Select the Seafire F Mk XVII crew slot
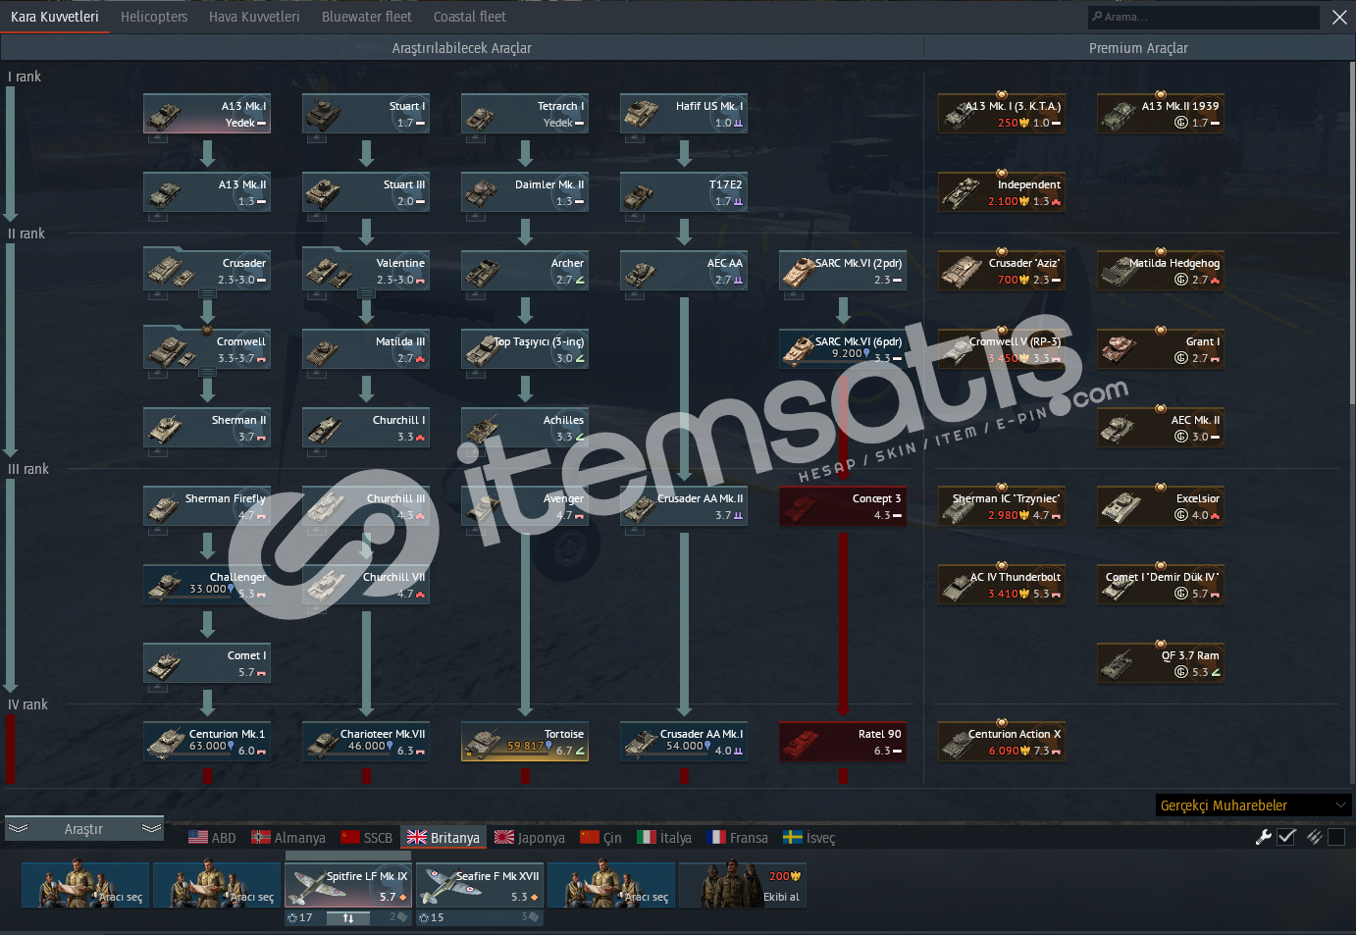Image resolution: width=1356 pixels, height=935 pixels. 480,885
